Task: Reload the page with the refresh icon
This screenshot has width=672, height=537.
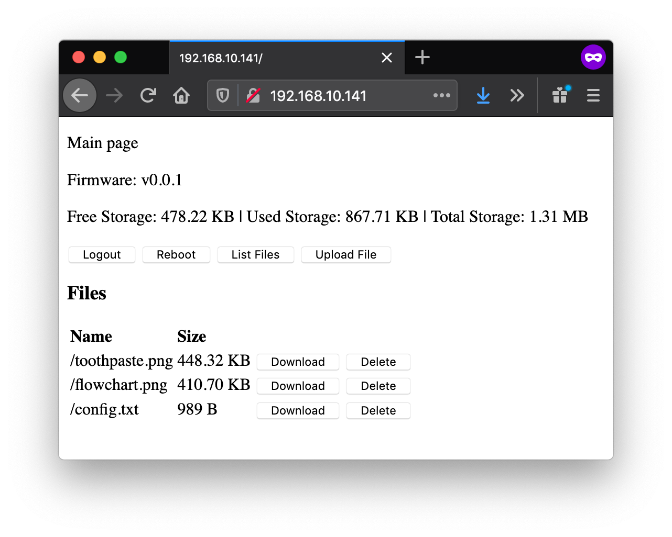Action: click(148, 95)
